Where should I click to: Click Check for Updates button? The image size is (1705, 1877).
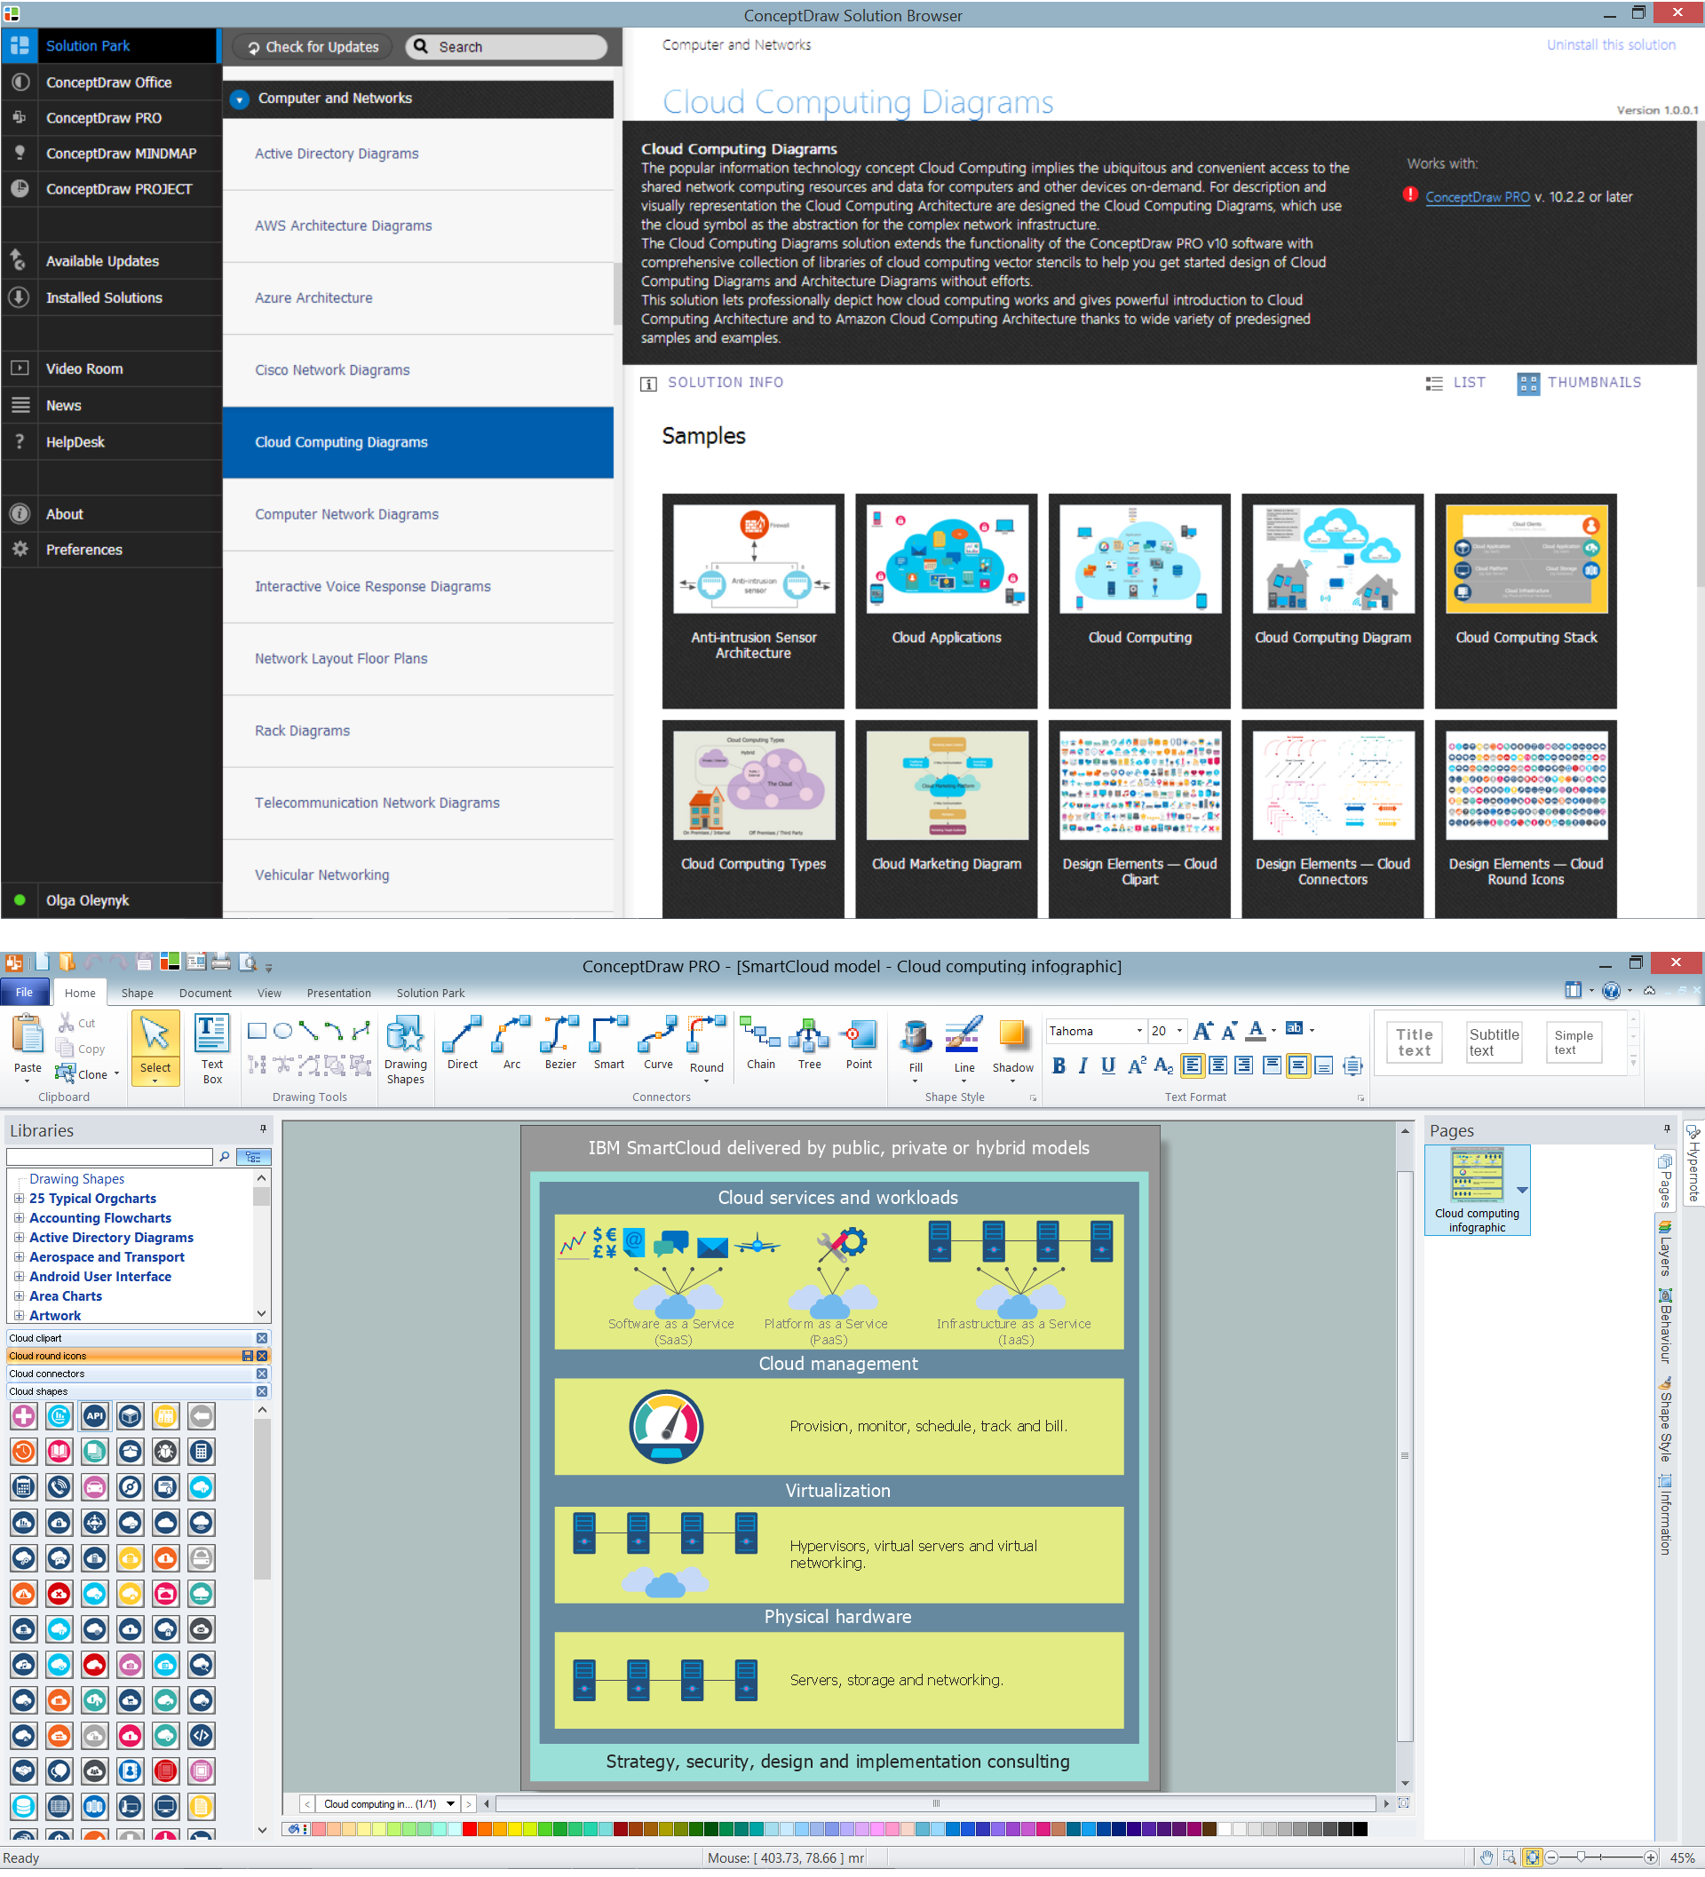click(x=312, y=46)
